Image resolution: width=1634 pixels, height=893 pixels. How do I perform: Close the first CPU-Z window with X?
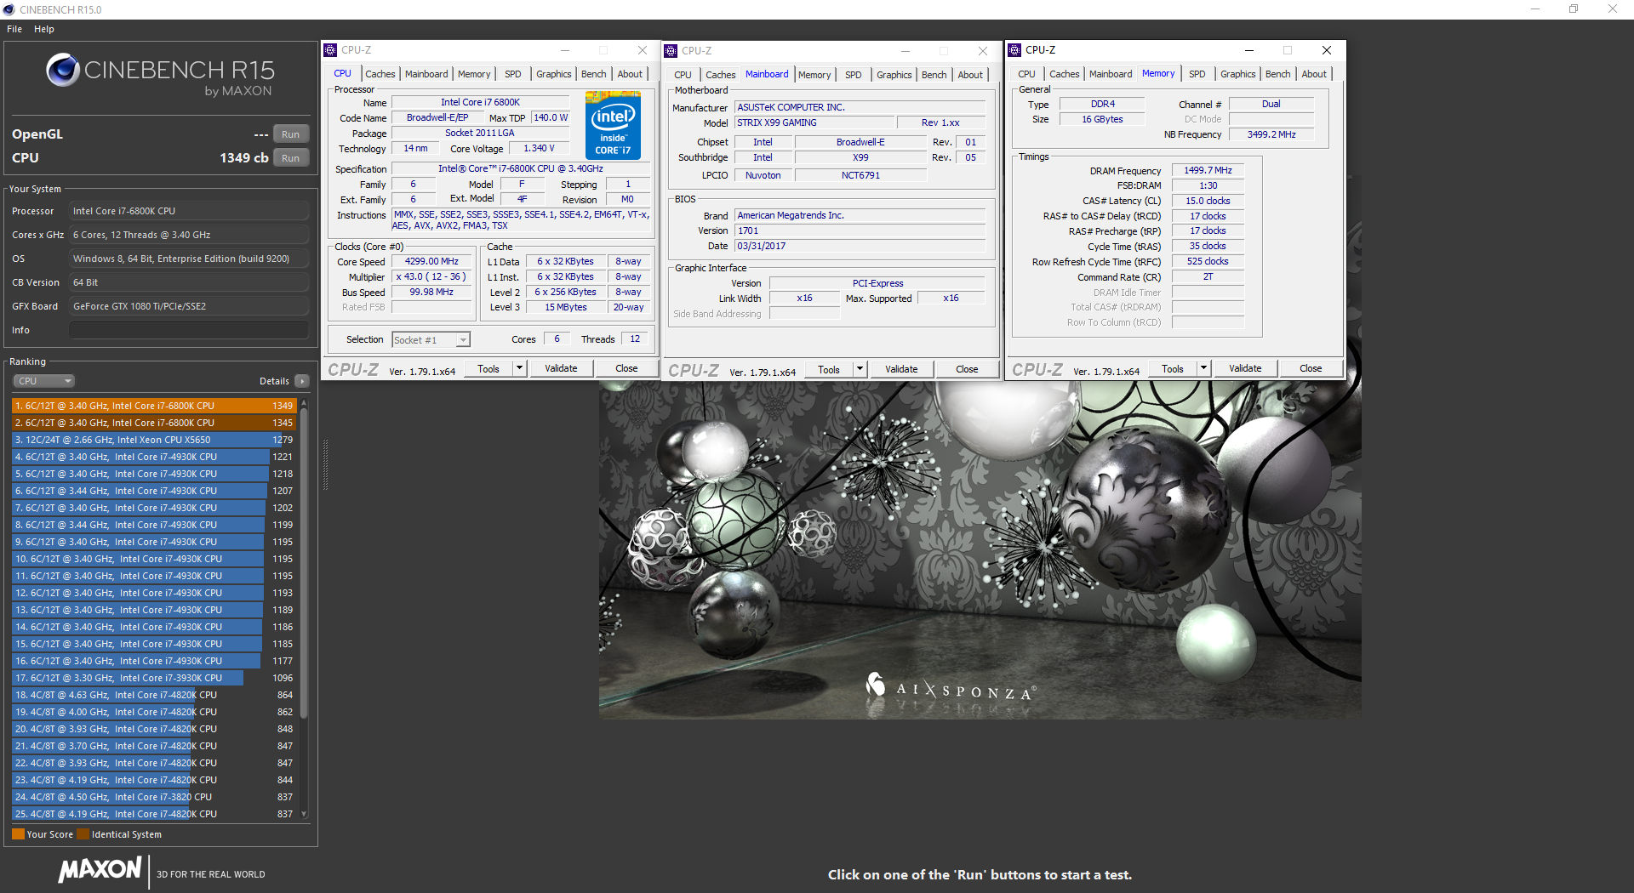[643, 50]
